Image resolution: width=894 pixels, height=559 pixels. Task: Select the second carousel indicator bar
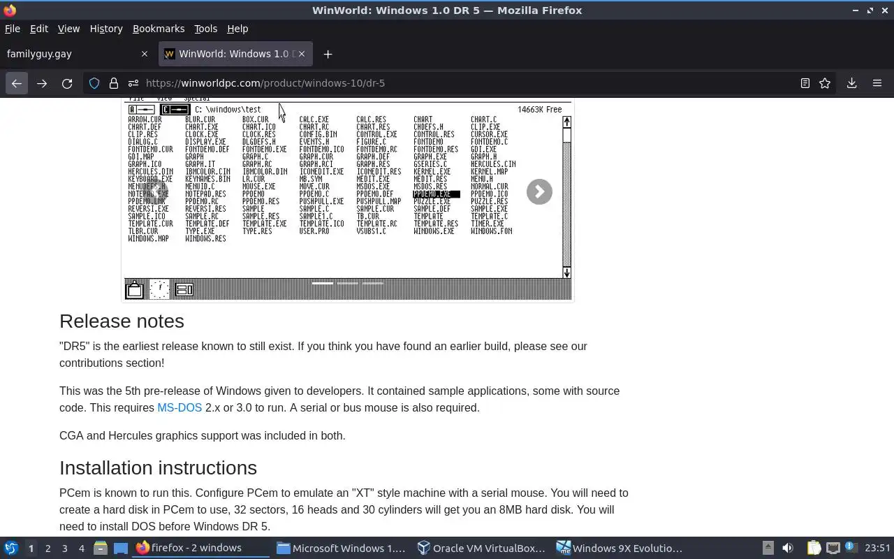pyautogui.click(x=347, y=283)
